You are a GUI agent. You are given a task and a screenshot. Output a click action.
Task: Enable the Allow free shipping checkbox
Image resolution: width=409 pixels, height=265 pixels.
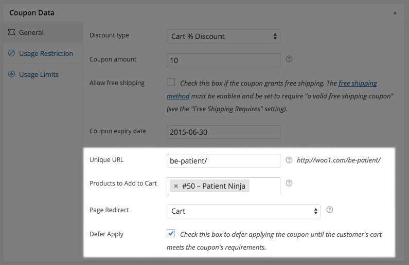tap(171, 82)
